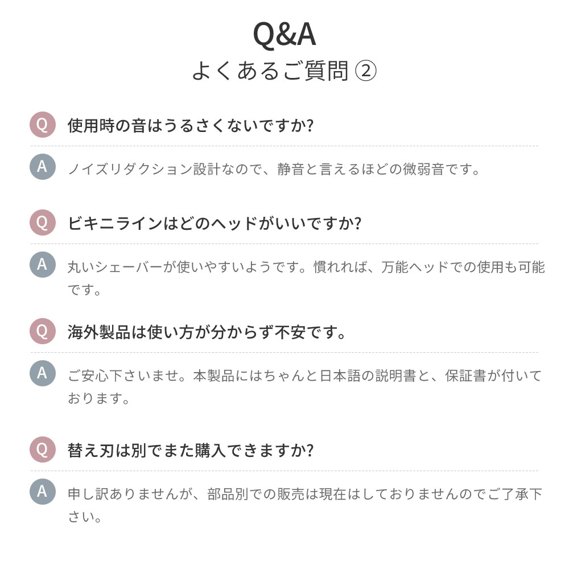Select the question 使用時の音はうるさくないですか?

click(191, 126)
